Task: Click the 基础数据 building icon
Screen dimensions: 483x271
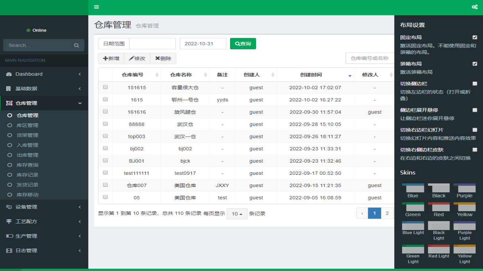Action: 9,89
